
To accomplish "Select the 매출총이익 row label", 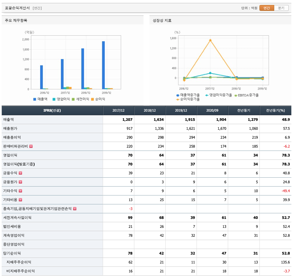I will pyautogui.click(x=12, y=137).
